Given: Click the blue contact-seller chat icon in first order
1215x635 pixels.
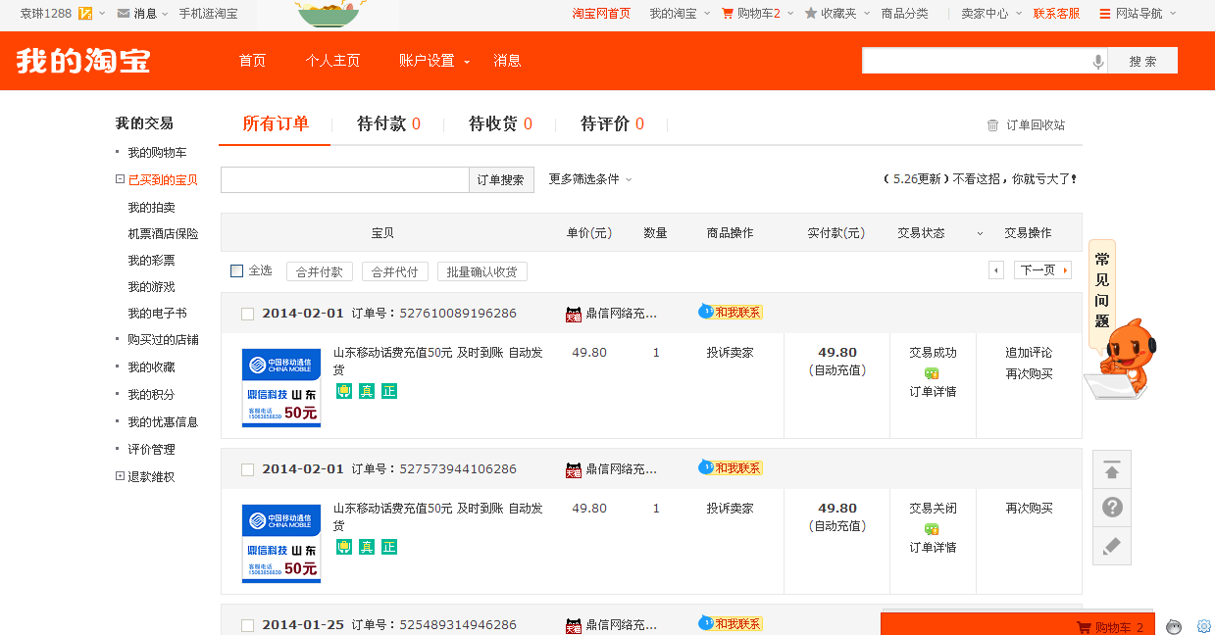Looking at the screenshot, I should (x=706, y=312).
